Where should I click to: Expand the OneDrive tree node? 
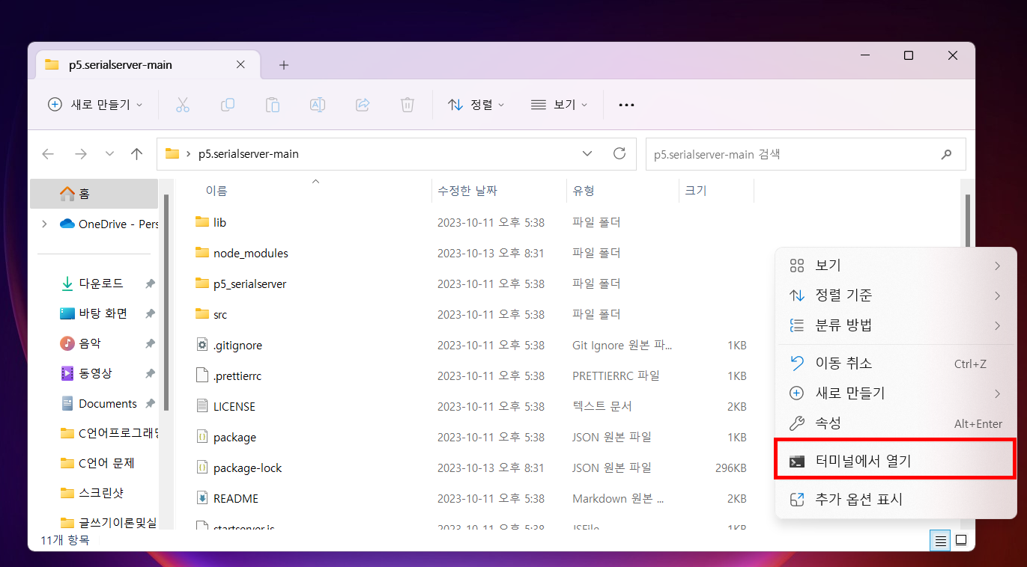pos(44,224)
